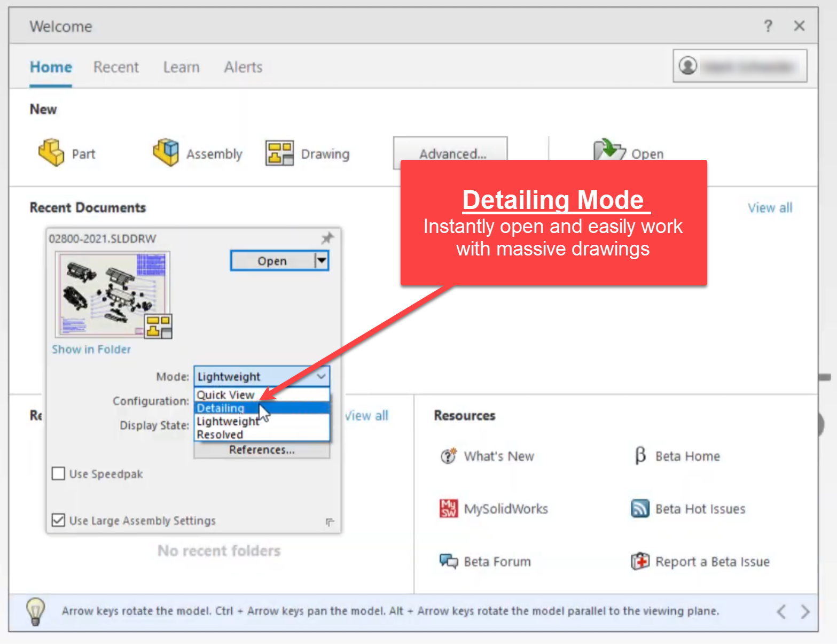The height and width of the screenshot is (644, 837).
Task: Create a new Part document
Action: click(x=66, y=153)
